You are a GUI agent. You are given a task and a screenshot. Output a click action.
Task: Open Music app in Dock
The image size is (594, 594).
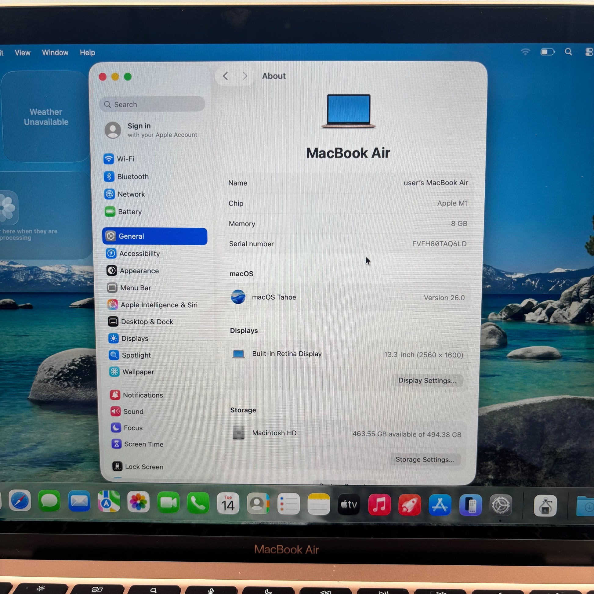click(x=379, y=505)
